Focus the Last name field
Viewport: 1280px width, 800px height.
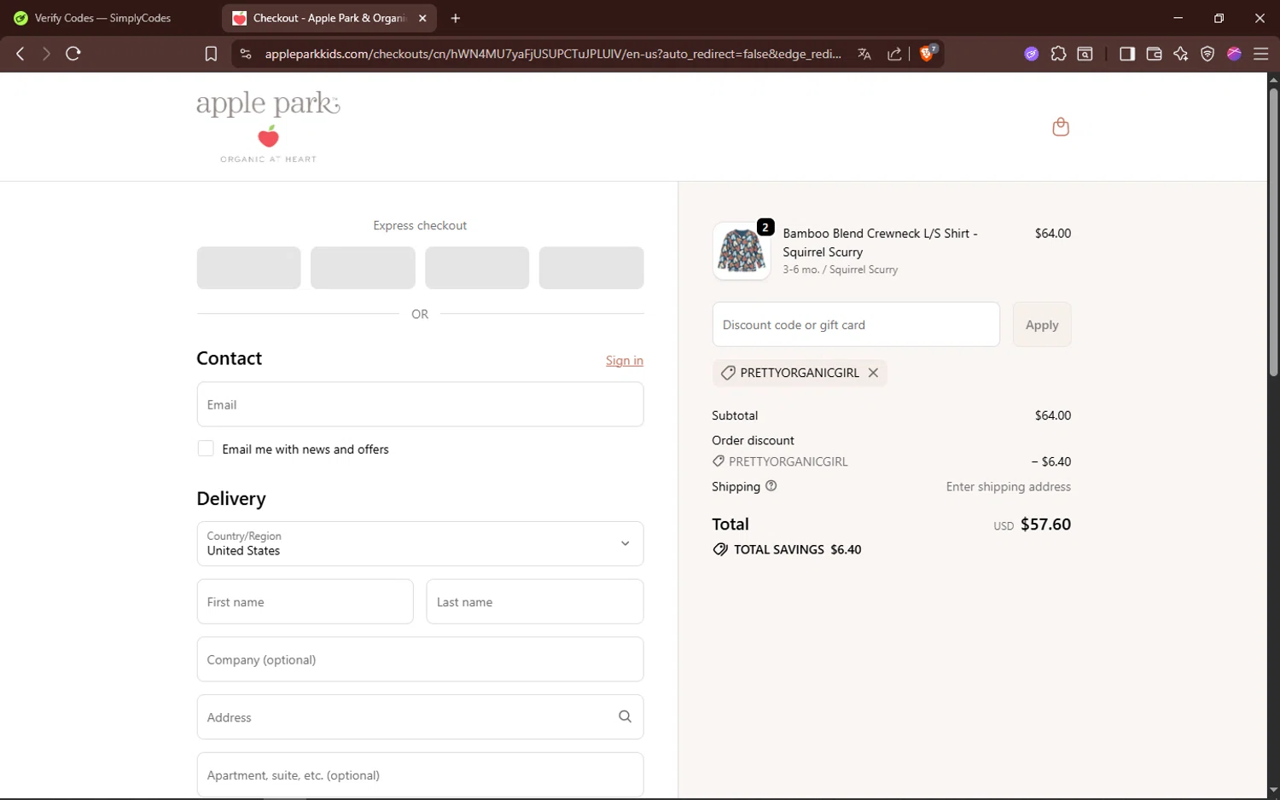[x=535, y=601]
